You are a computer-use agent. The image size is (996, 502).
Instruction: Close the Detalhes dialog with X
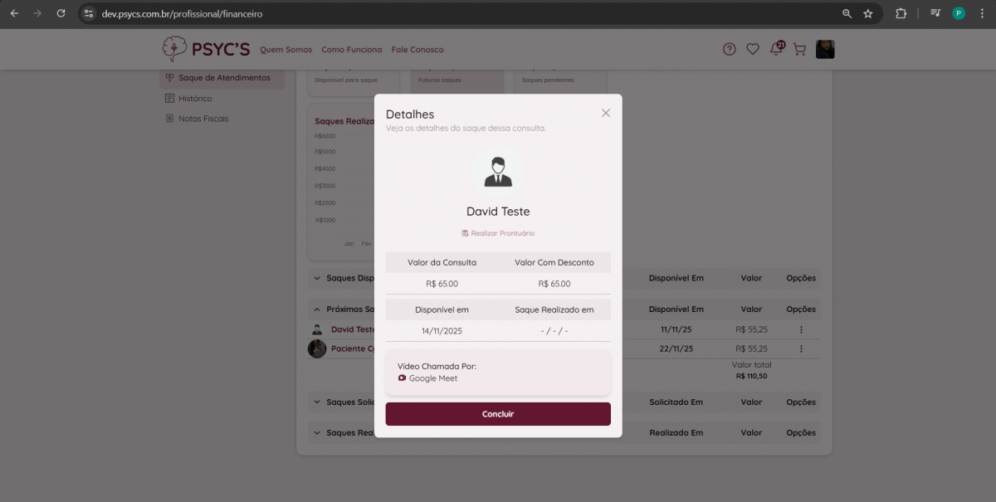tap(606, 113)
